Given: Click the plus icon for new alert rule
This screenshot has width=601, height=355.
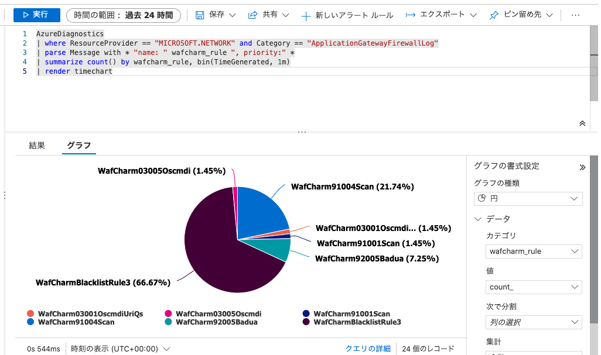Looking at the screenshot, I should (306, 16).
